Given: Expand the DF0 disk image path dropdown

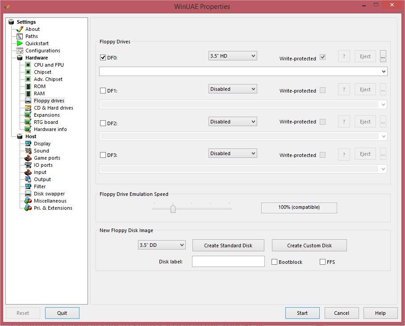Looking at the screenshot, I should tap(384, 72).
